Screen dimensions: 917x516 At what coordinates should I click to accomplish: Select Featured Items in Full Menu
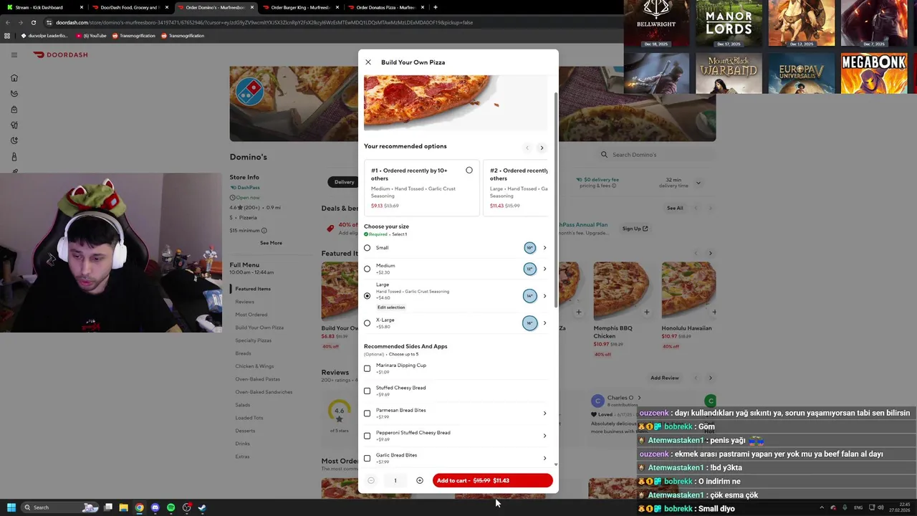253,289
